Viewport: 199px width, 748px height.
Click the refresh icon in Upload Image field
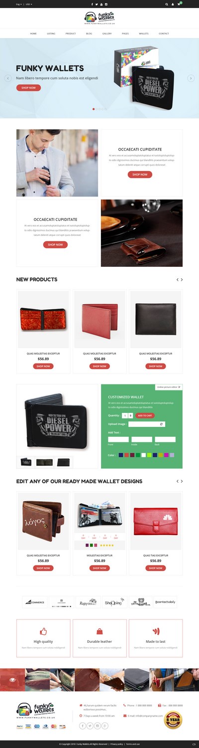(x=161, y=424)
